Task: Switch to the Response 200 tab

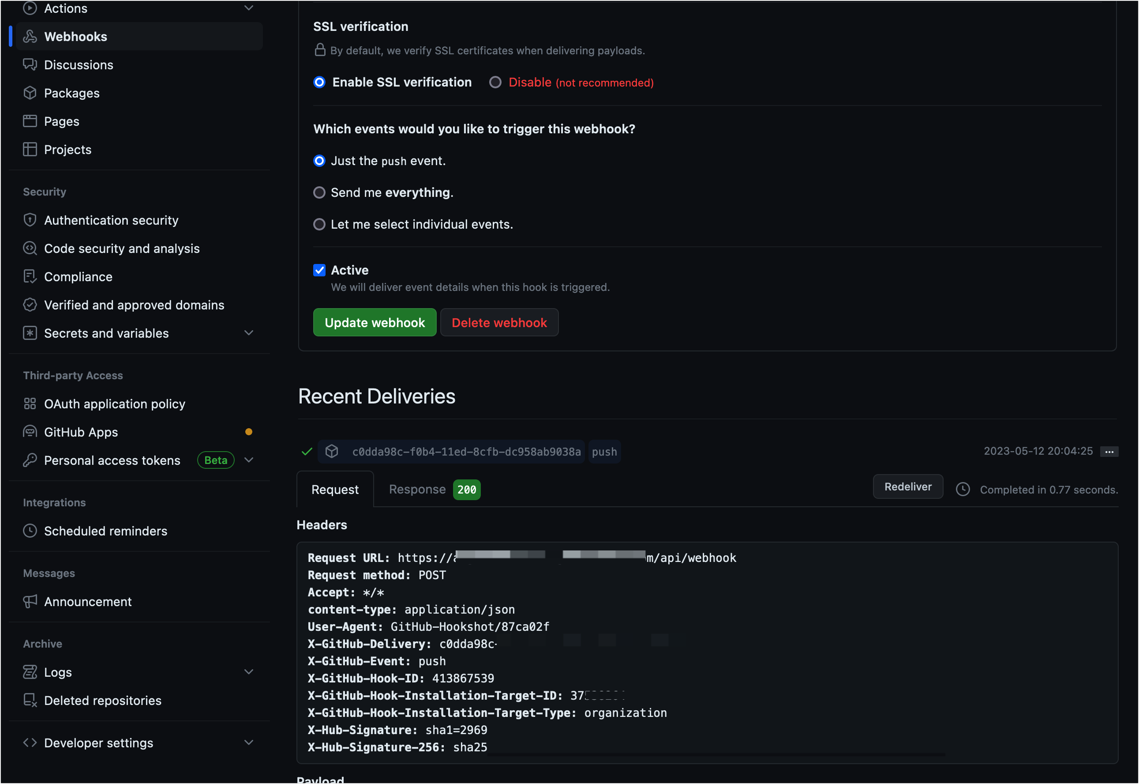Action: click(x=434, y=489)
